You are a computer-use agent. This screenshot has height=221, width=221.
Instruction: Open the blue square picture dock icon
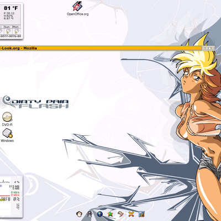coord(141,214)
